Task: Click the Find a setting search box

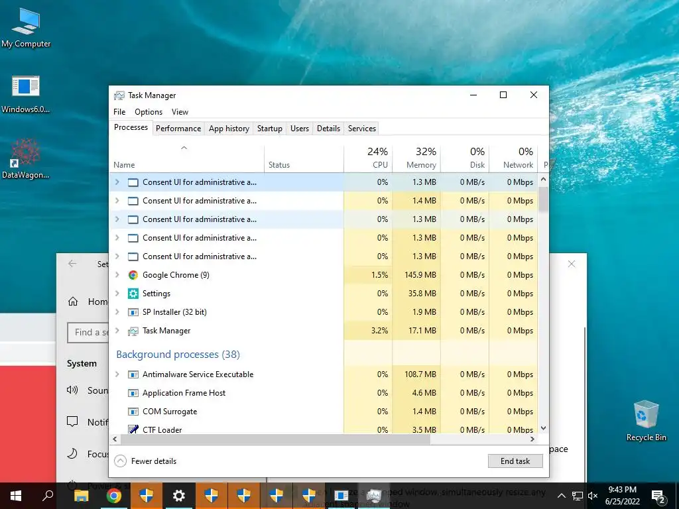Action: (88, 333)
